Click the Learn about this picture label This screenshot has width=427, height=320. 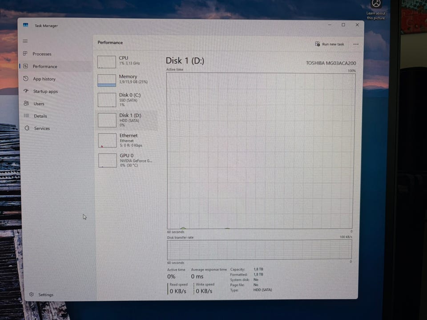376,16
